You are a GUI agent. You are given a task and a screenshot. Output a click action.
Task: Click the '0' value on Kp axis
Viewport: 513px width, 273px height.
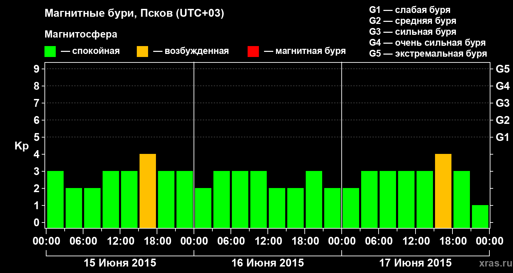click(37, 222)
